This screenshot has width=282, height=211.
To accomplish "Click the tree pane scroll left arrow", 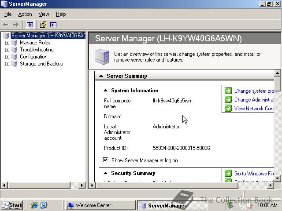I will 4,186.
